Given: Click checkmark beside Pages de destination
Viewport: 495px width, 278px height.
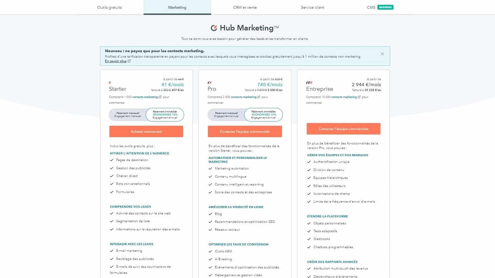Looking at the screenshot, I should [112, 160].
